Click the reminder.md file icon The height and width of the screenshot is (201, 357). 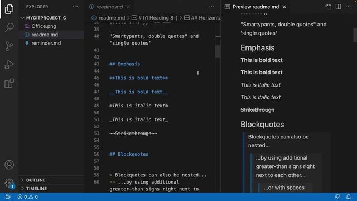pos(27,43)
